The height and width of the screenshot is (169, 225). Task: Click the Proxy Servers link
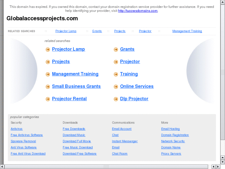(x=171, y=154)
